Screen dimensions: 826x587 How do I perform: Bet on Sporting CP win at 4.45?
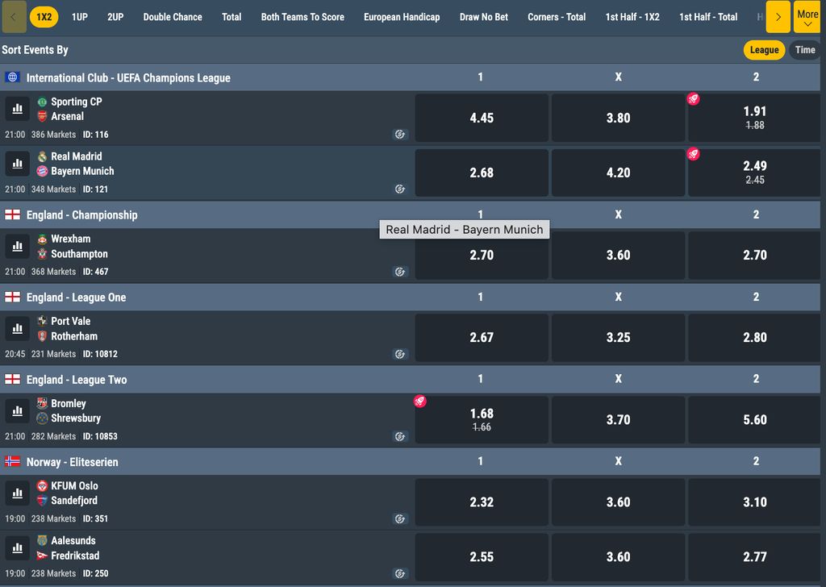482,118
